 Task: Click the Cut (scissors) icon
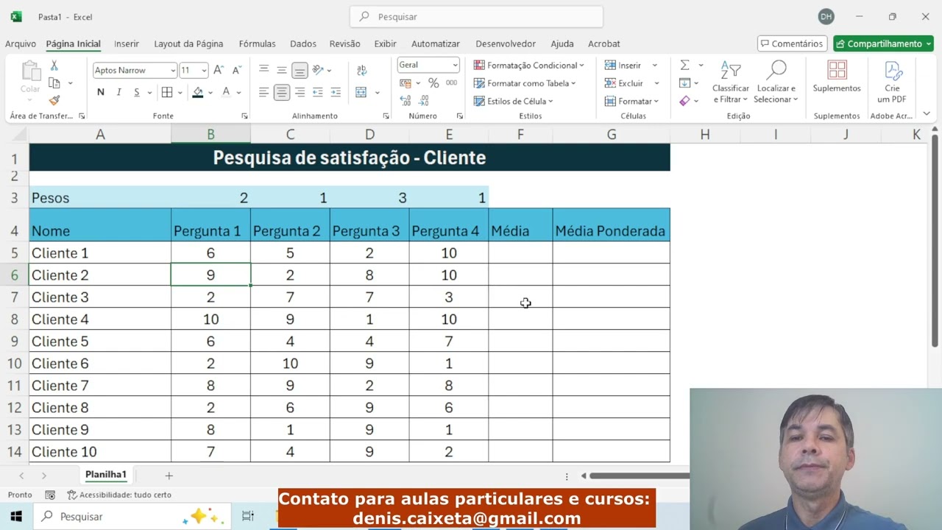[x=54, y=67]
